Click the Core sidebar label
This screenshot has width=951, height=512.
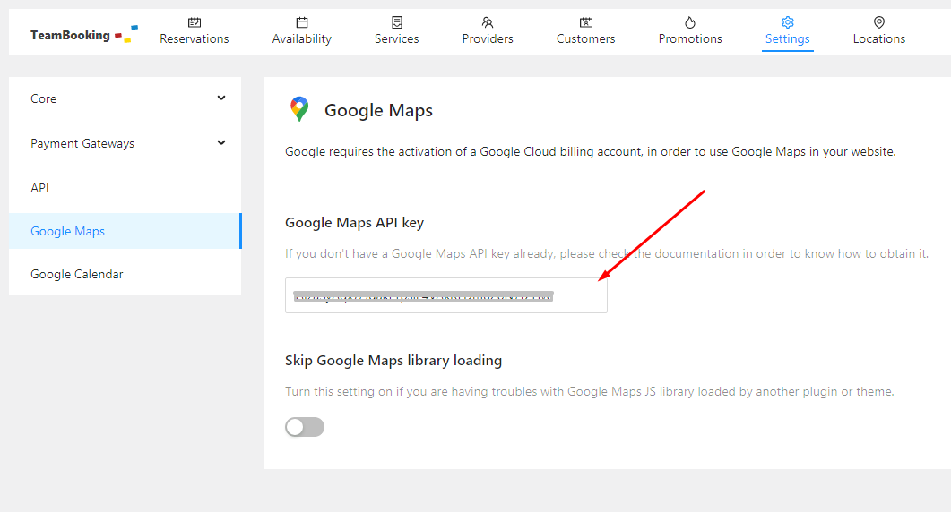point(44,98)
